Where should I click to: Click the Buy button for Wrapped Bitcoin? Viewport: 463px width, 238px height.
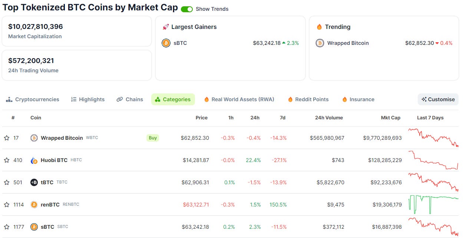coord(153,138)
